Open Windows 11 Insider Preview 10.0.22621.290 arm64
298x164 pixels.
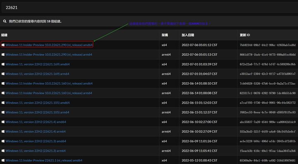click(x=49, y=55)
